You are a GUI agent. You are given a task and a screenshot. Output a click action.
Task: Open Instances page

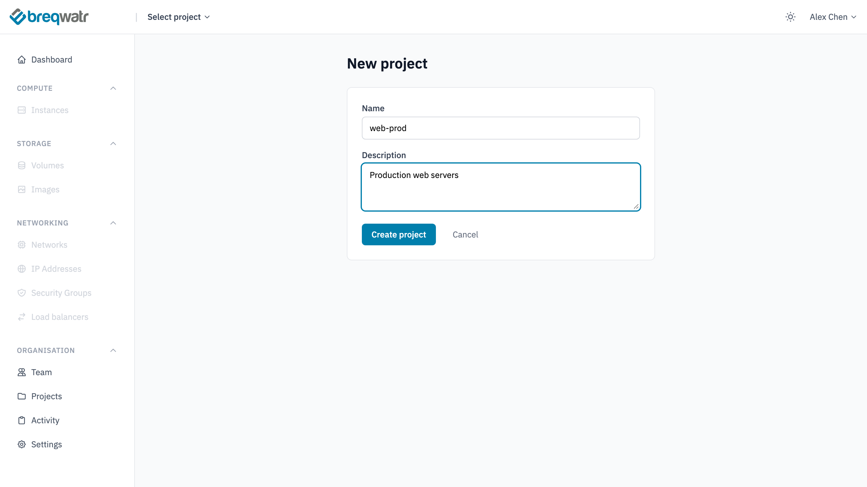50,110
